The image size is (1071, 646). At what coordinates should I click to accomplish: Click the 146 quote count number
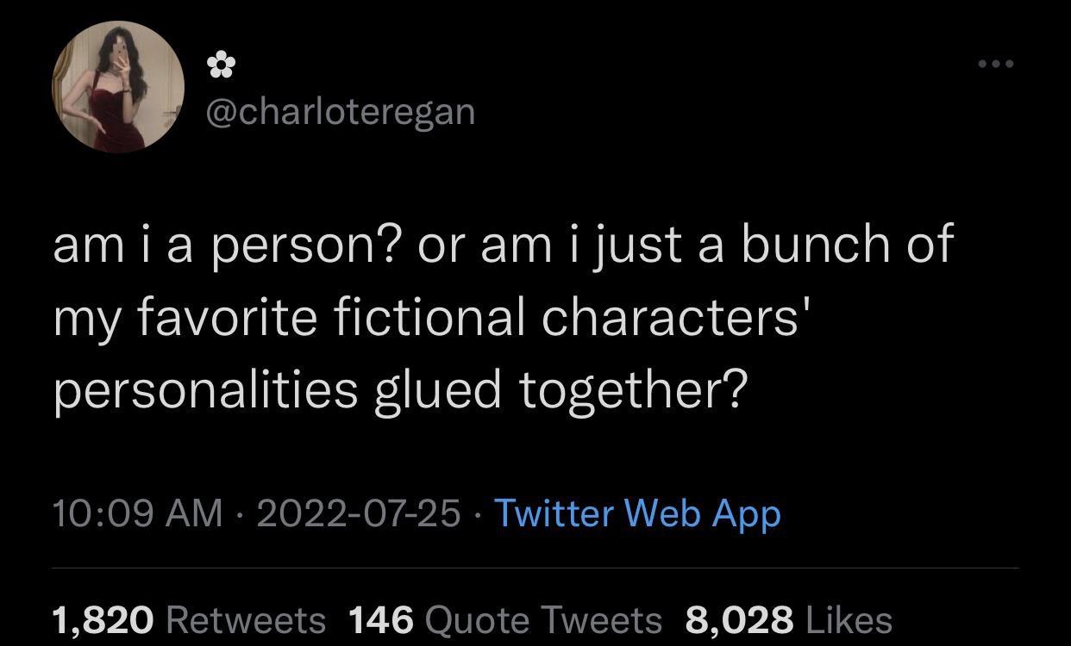[x=382, y=619]
